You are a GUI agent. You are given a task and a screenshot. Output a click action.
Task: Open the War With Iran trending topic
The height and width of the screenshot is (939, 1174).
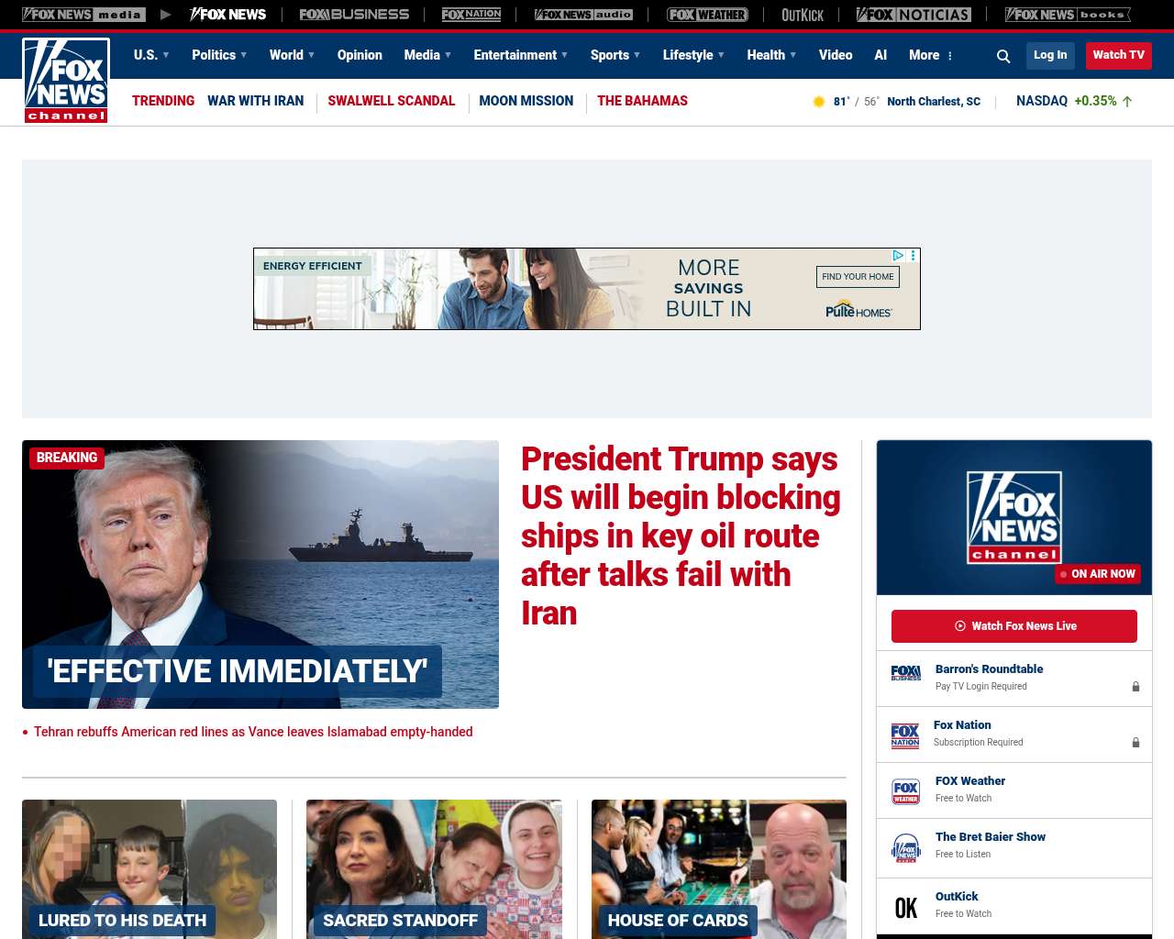pyautogui.click(x=255, y=101)
